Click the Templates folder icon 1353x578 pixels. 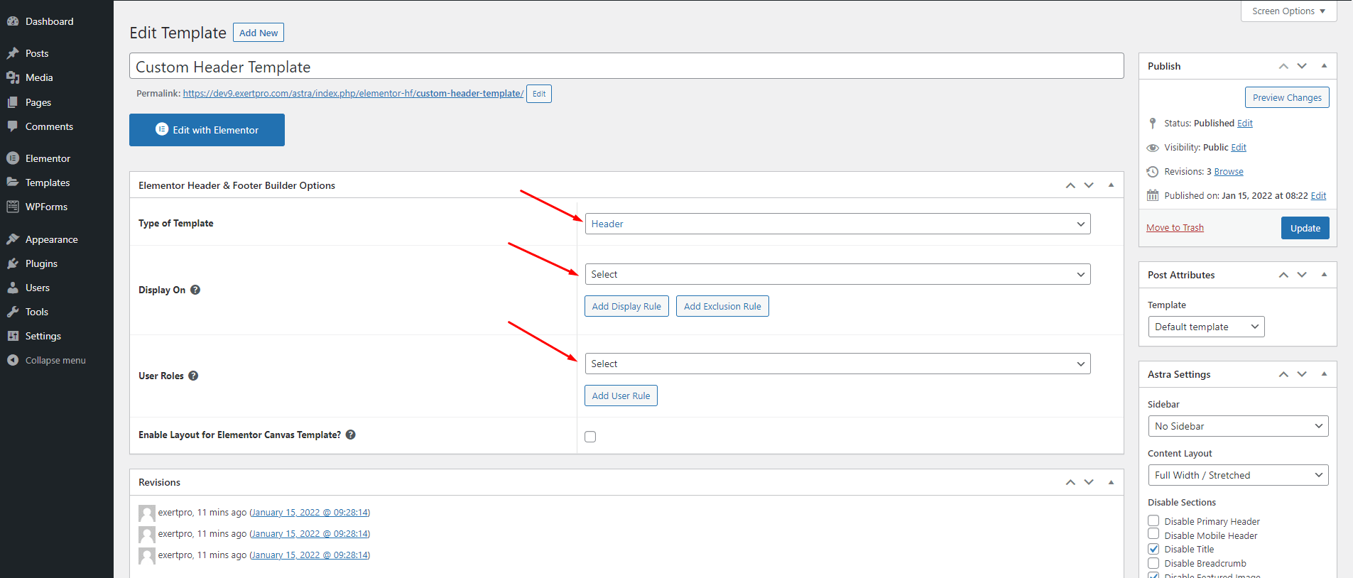click(13, 182)
